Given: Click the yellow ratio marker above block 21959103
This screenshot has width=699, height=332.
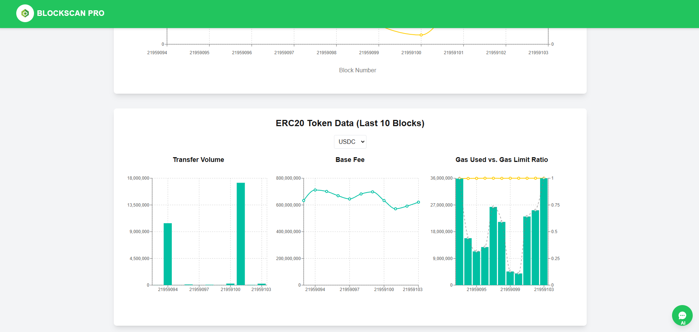Looking at the screenshot, I should tap(544, 178).
